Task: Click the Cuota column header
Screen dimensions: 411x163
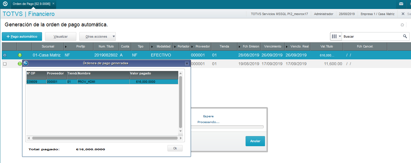Action: click(x=125, y=46)
